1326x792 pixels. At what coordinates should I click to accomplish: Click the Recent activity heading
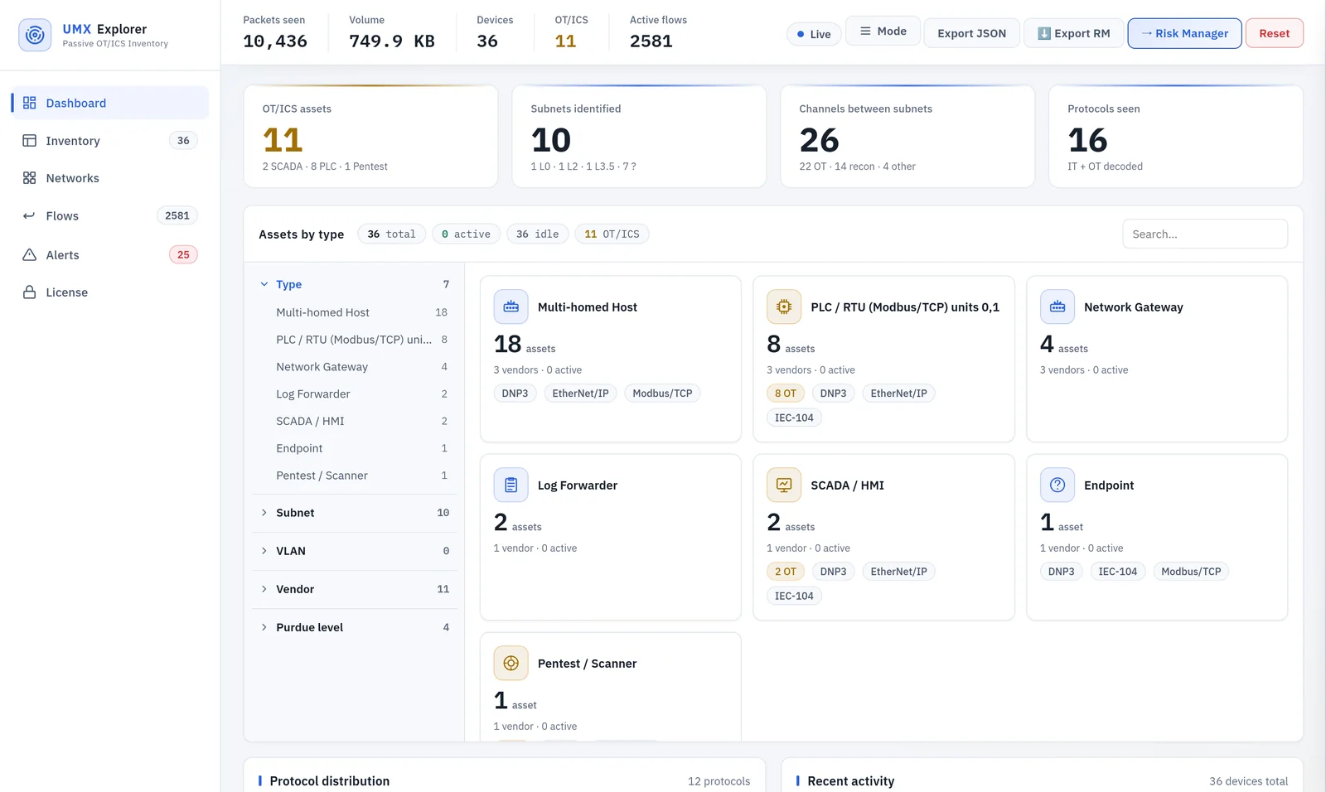(x=850, y=781)
